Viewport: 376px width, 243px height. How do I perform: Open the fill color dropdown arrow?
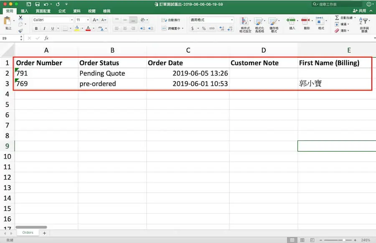point(82,28)
